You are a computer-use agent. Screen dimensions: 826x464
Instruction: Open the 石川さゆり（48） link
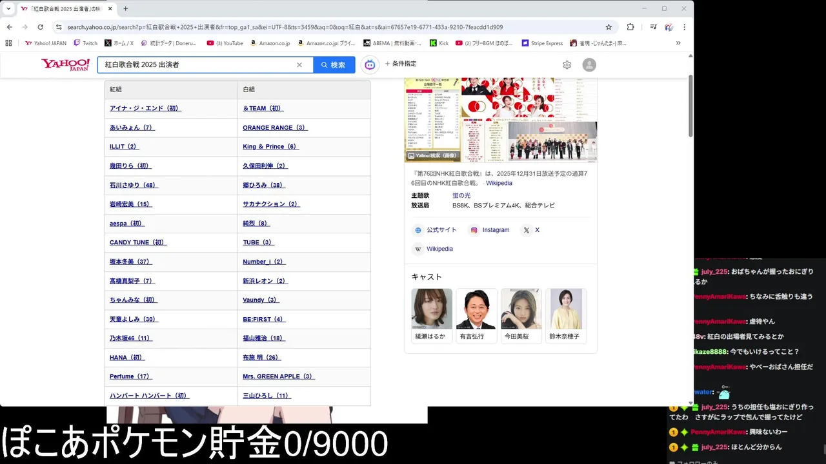coord(134,185)
